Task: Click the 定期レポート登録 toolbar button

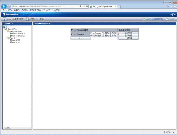Action: tap(35, 19)
